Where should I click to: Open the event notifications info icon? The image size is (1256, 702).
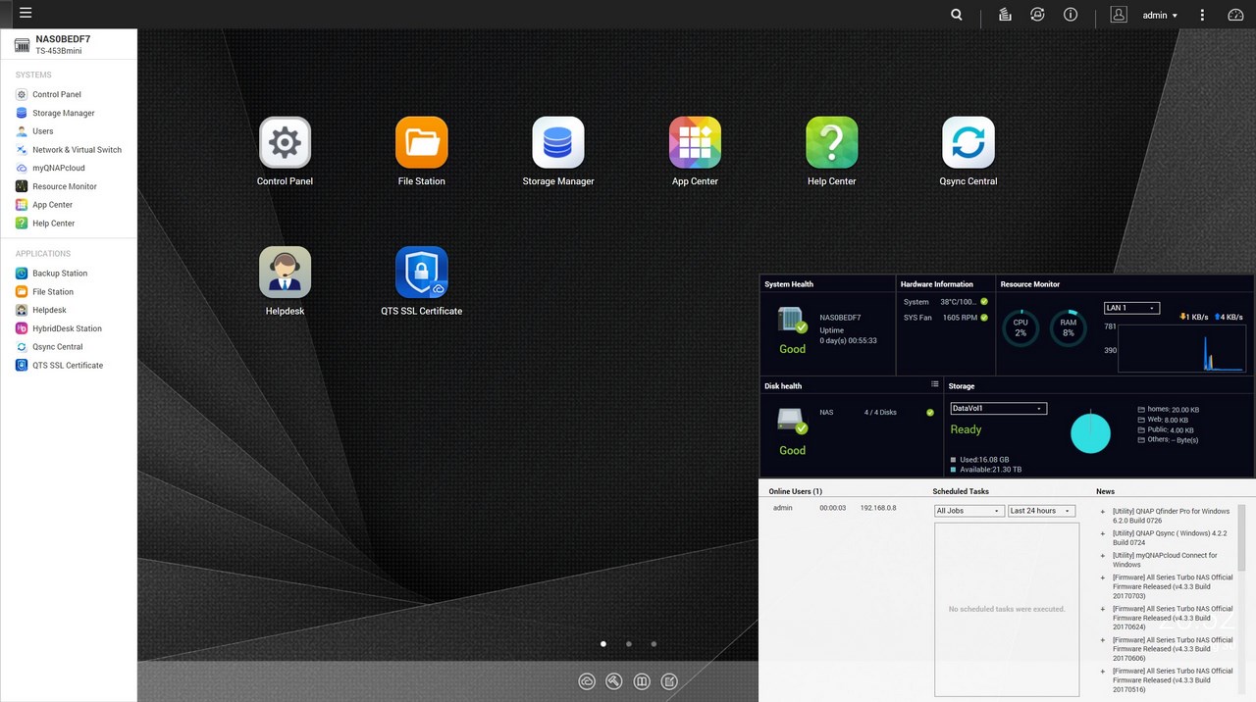pyautogui.click(x=1071, y=15)
